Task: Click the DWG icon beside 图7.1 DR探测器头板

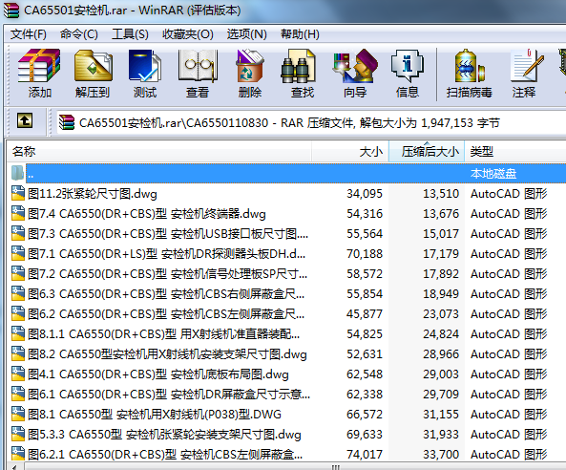Action: (x=18, y=253)
